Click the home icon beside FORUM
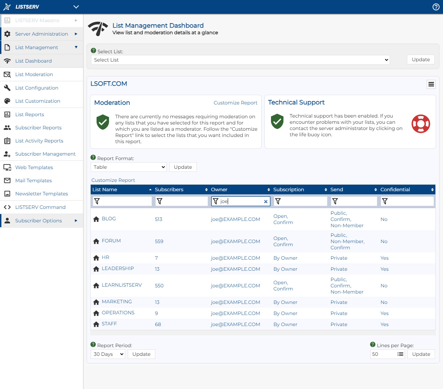The image size is (443, 389). pyautogui.click(x=96, y=241)
